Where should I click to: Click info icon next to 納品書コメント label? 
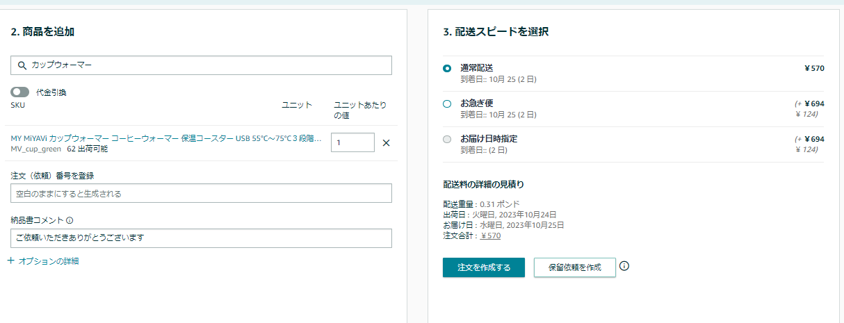click(70, 220)
